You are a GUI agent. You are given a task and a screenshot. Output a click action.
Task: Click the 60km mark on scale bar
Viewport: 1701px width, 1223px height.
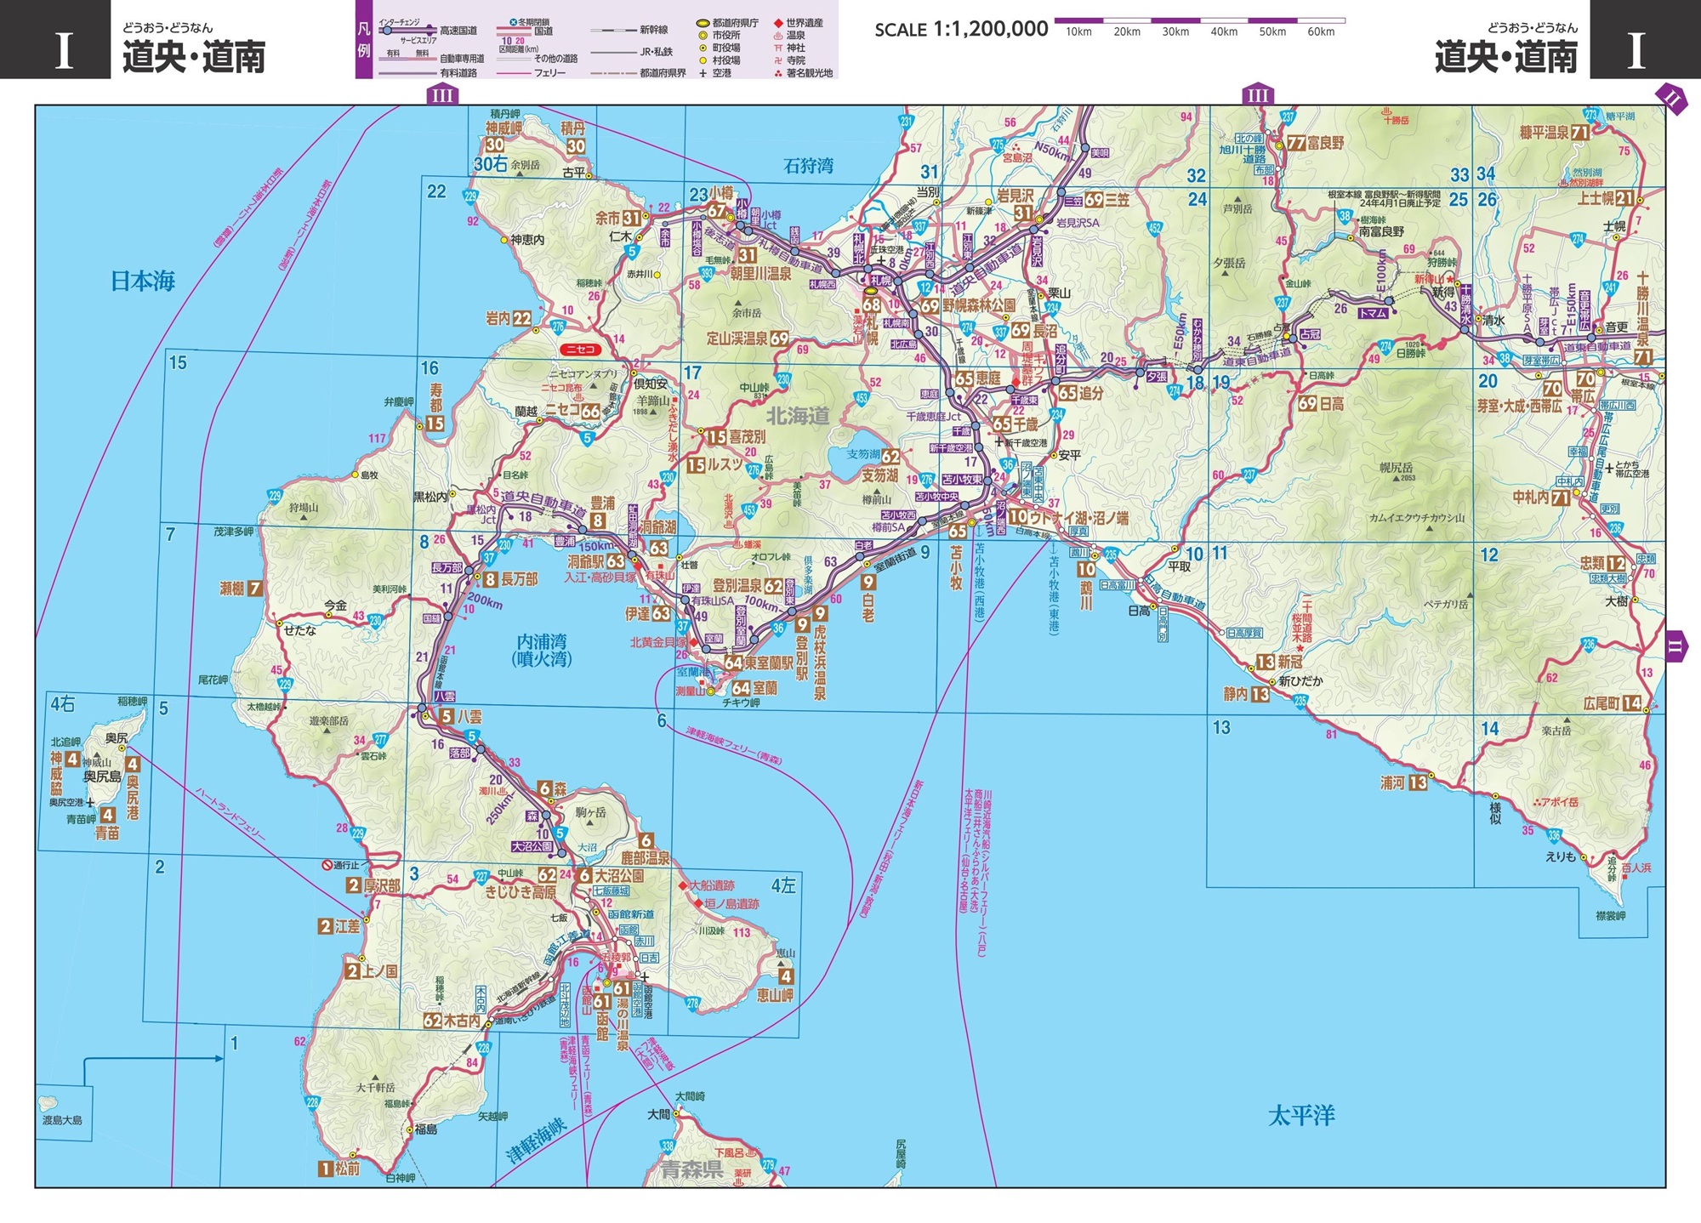[x=1321, y=32]
